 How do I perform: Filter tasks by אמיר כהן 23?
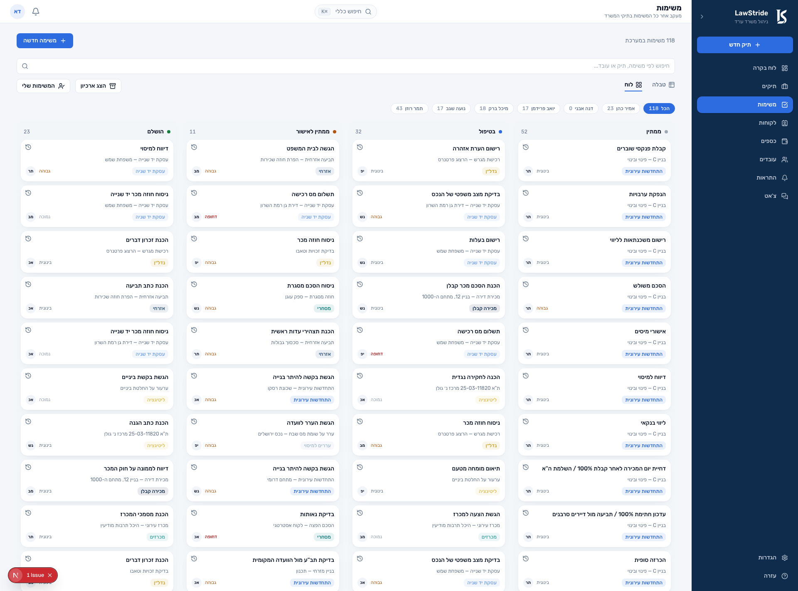coord(621,108)
